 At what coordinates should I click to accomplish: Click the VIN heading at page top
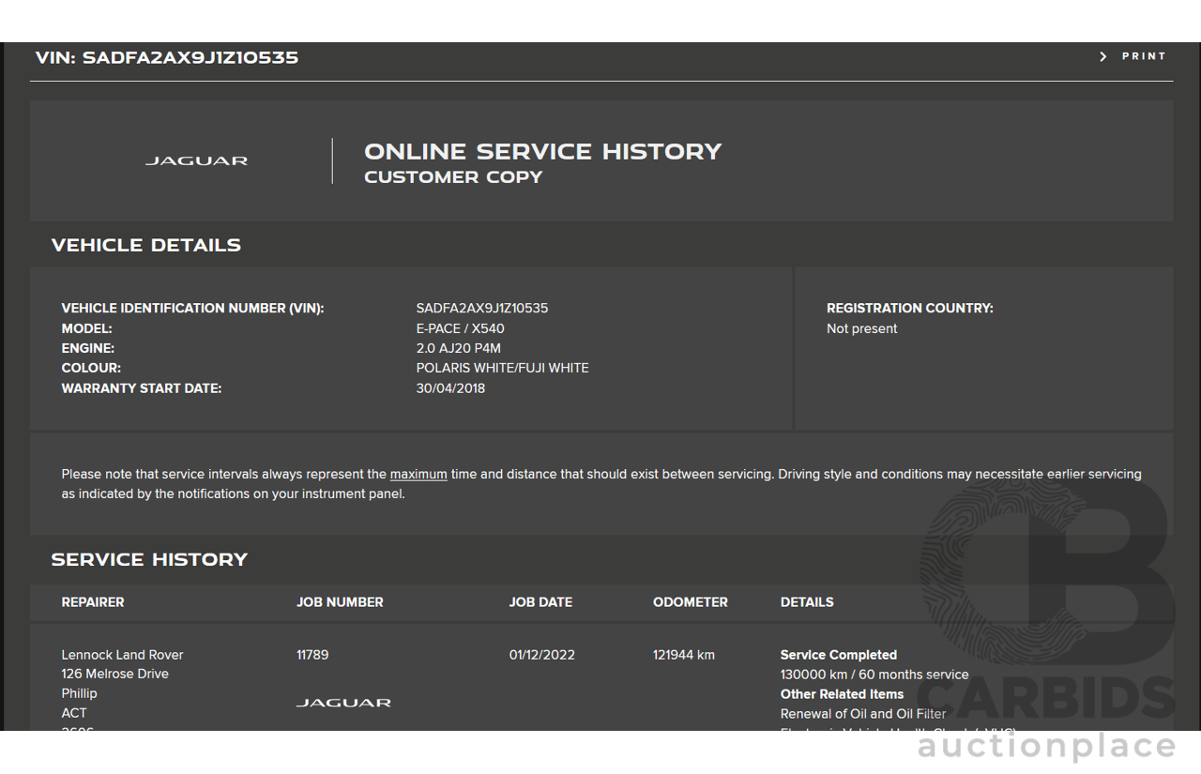coord(167,57)
